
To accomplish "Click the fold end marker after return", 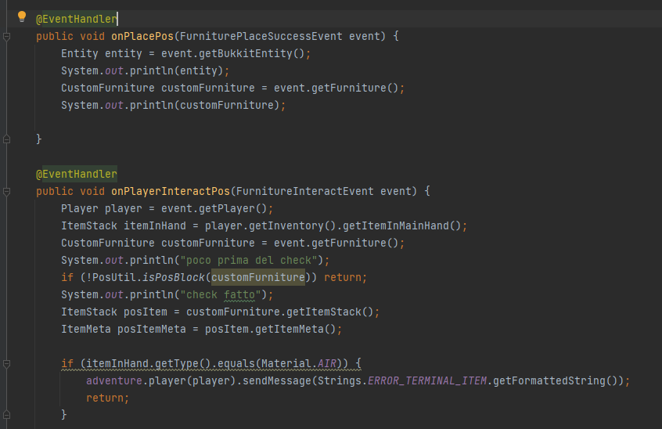I will (7, 415).
